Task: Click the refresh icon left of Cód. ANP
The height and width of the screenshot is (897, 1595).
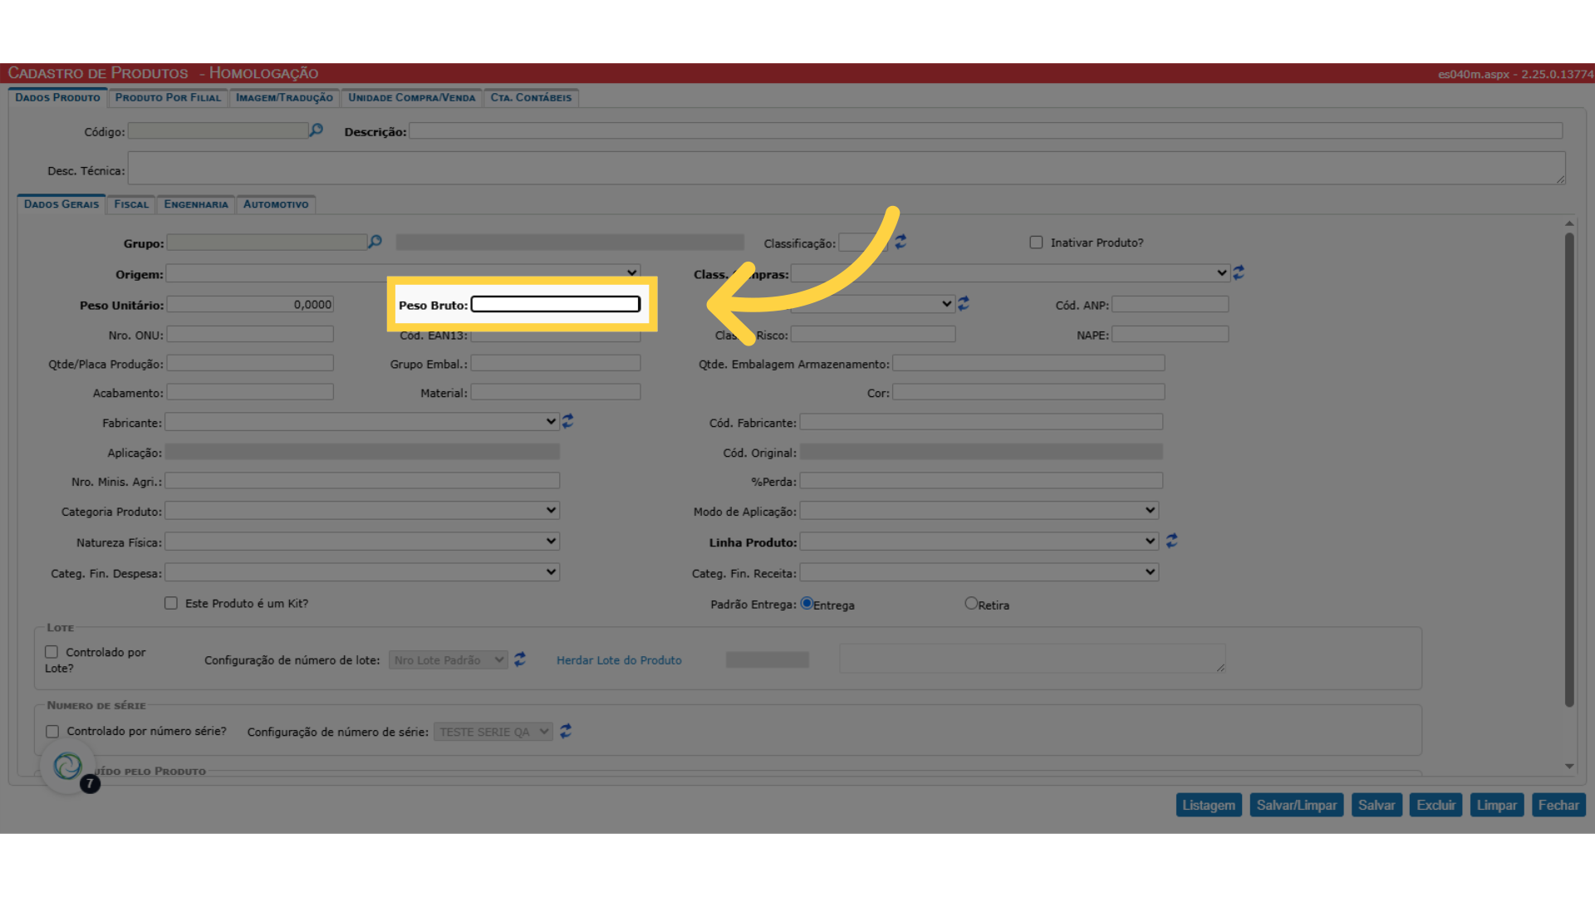Action: click(x=964, y=304)
